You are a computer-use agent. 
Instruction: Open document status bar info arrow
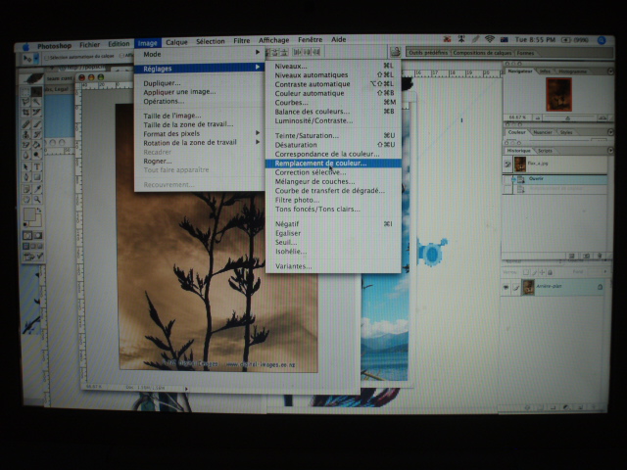point(186,389)
